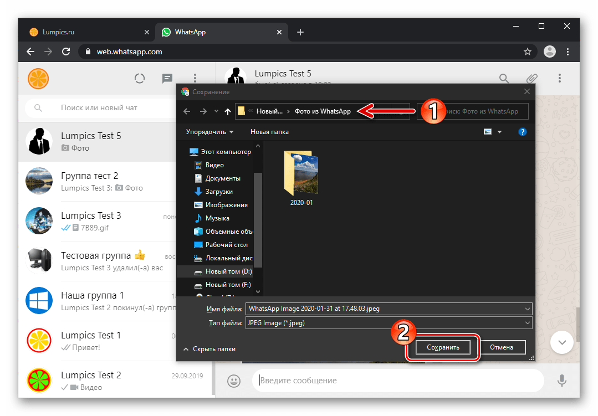The image size is (598, 416).
Task: Open the Lumpics Test 1 chat
Action: tap(97, 341)
